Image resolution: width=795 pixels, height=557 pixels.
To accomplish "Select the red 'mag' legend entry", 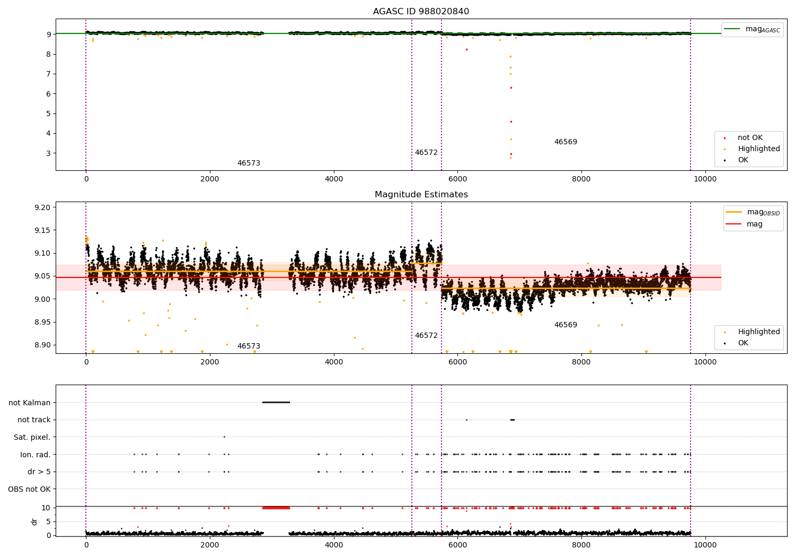I will point(745,224).
